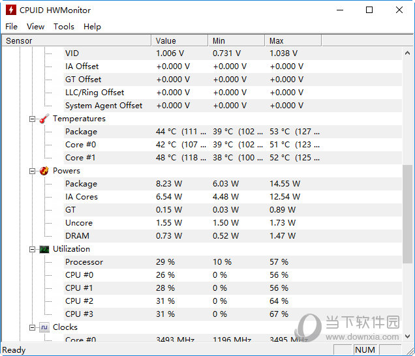
Task: Close the HWMonitor window
Action: 399,10
